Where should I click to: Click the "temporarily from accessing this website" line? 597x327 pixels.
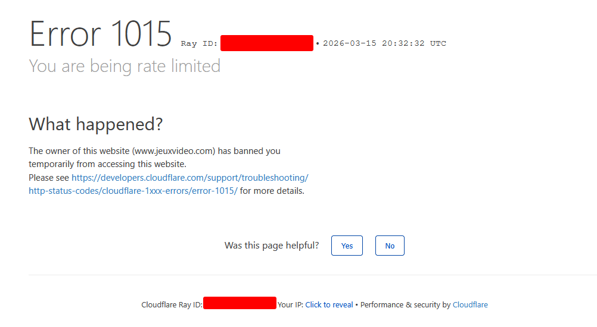click(x=107, y=164)
